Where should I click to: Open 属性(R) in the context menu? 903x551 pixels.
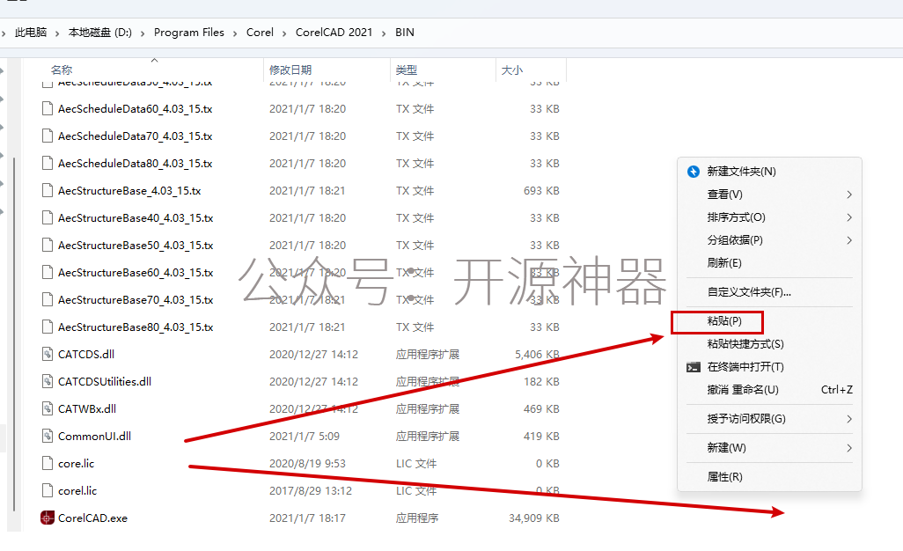724,477
